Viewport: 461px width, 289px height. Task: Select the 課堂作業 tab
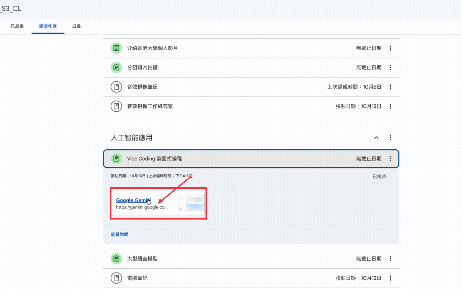pyautogui.click(x=48, y=26)
